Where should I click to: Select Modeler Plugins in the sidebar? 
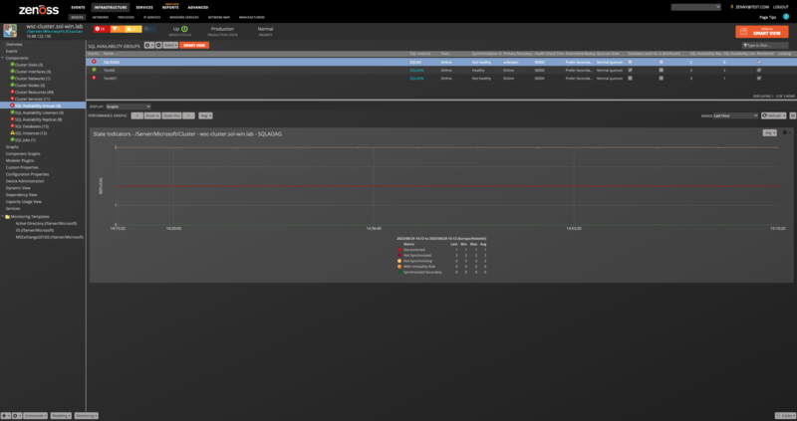coord(20,160)
